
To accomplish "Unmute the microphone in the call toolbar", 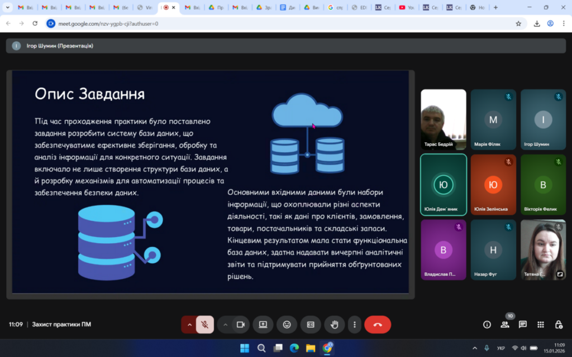I will click(x=205, y=325).
